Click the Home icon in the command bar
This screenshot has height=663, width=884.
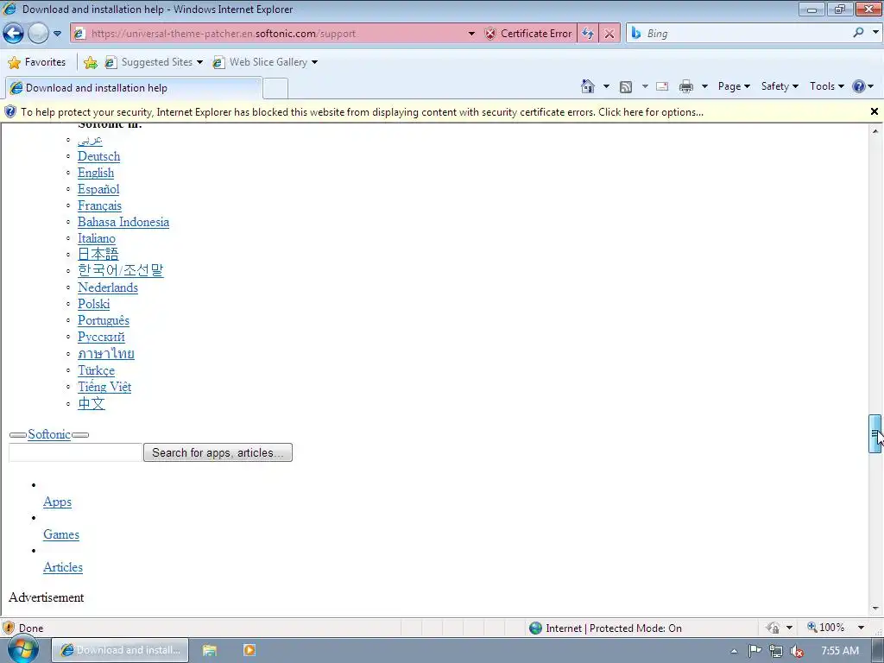pos(587,86)
